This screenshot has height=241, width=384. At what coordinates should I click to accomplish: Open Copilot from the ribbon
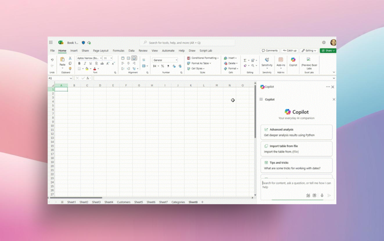(x=293, y=62)
